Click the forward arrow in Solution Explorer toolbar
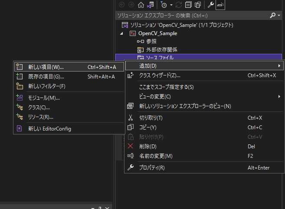The width and height of the screenshot is (285, 209). [x=131, y=5]
